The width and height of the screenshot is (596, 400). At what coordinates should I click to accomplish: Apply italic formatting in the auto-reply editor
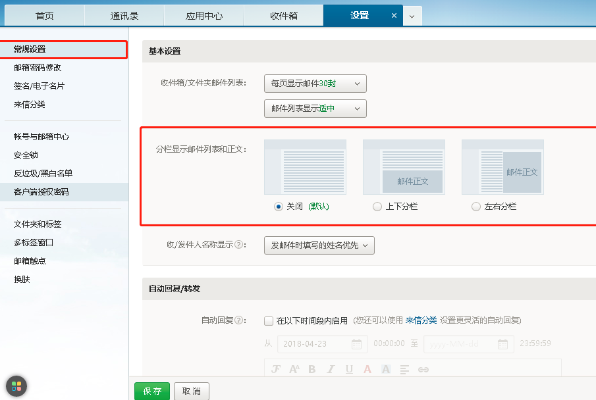click(330, 369)
